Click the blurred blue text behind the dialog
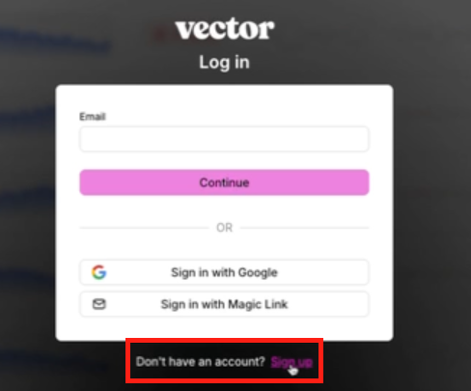Viewport: 471px width, 391px height. click(x=55, y=41)
